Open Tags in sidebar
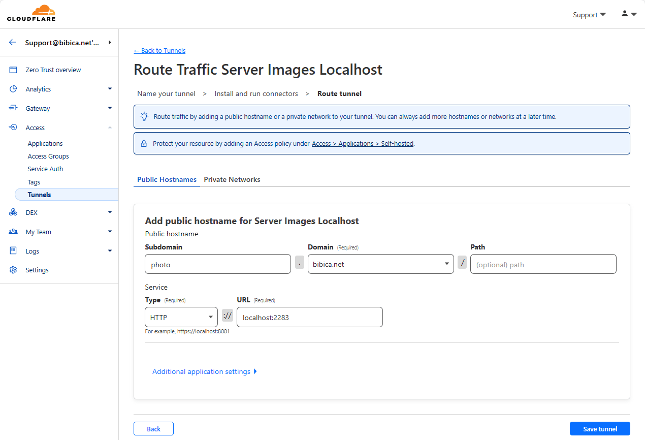Viewport: 645px width, 440px height. tap(34, 182)
